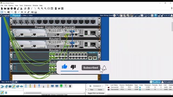Reset the power cycle devices button
The height and width of the screenshot is (97, 173).
[x=13, y=82]
